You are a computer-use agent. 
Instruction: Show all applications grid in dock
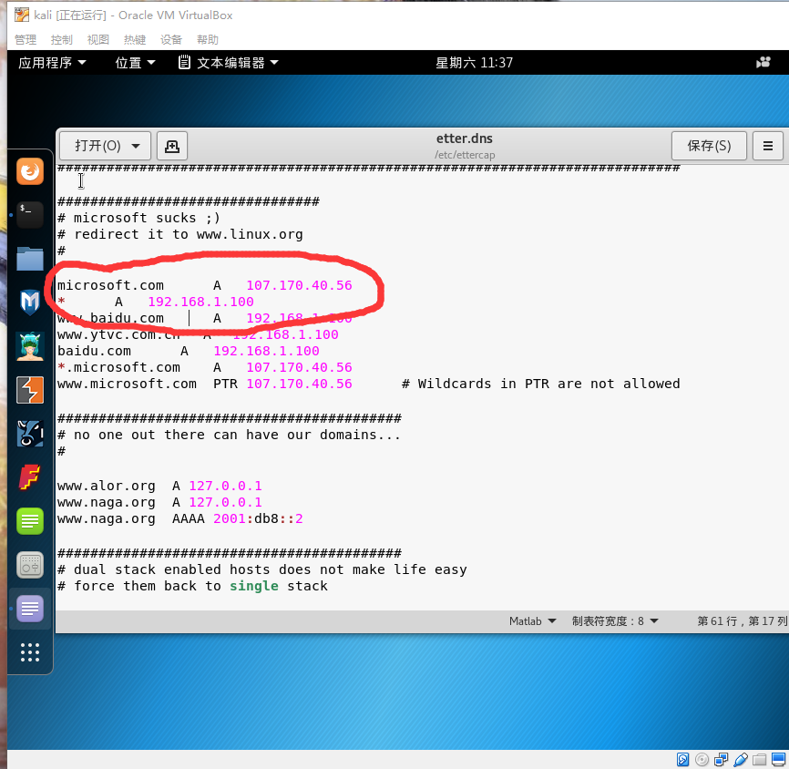tap(30, 652)
